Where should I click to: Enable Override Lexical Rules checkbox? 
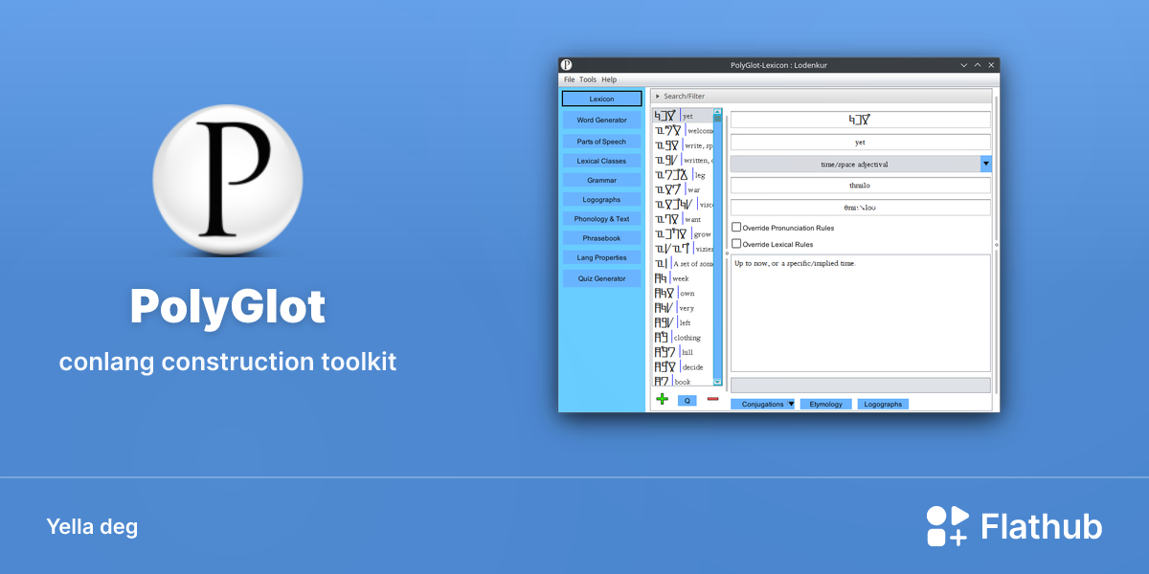(x=736, y=244)
